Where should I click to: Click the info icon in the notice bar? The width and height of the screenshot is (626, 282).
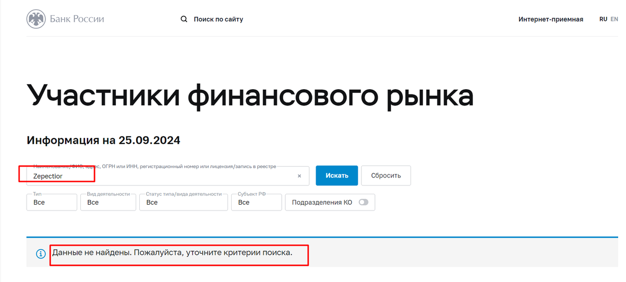click(41, 254)
